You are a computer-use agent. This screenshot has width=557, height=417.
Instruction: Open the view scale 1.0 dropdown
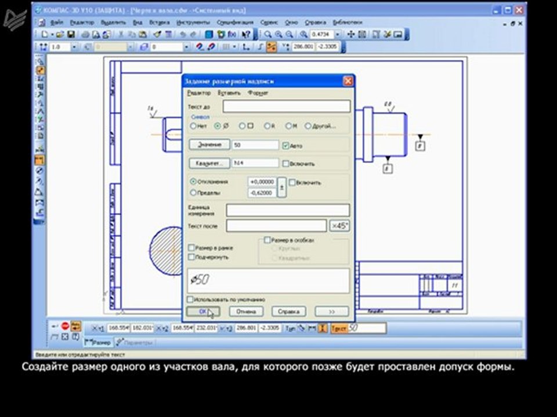coord(74,47)
